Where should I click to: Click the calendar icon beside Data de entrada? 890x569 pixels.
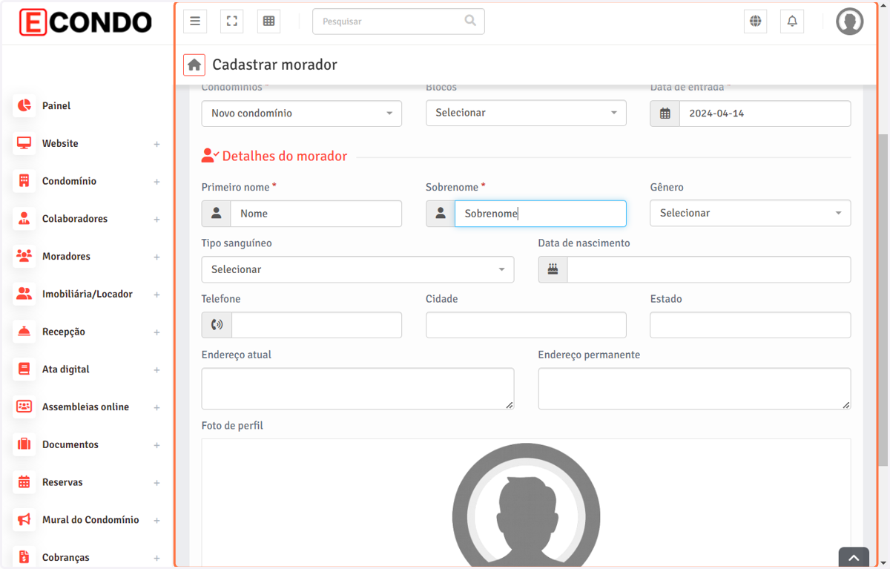pos(665,114)
